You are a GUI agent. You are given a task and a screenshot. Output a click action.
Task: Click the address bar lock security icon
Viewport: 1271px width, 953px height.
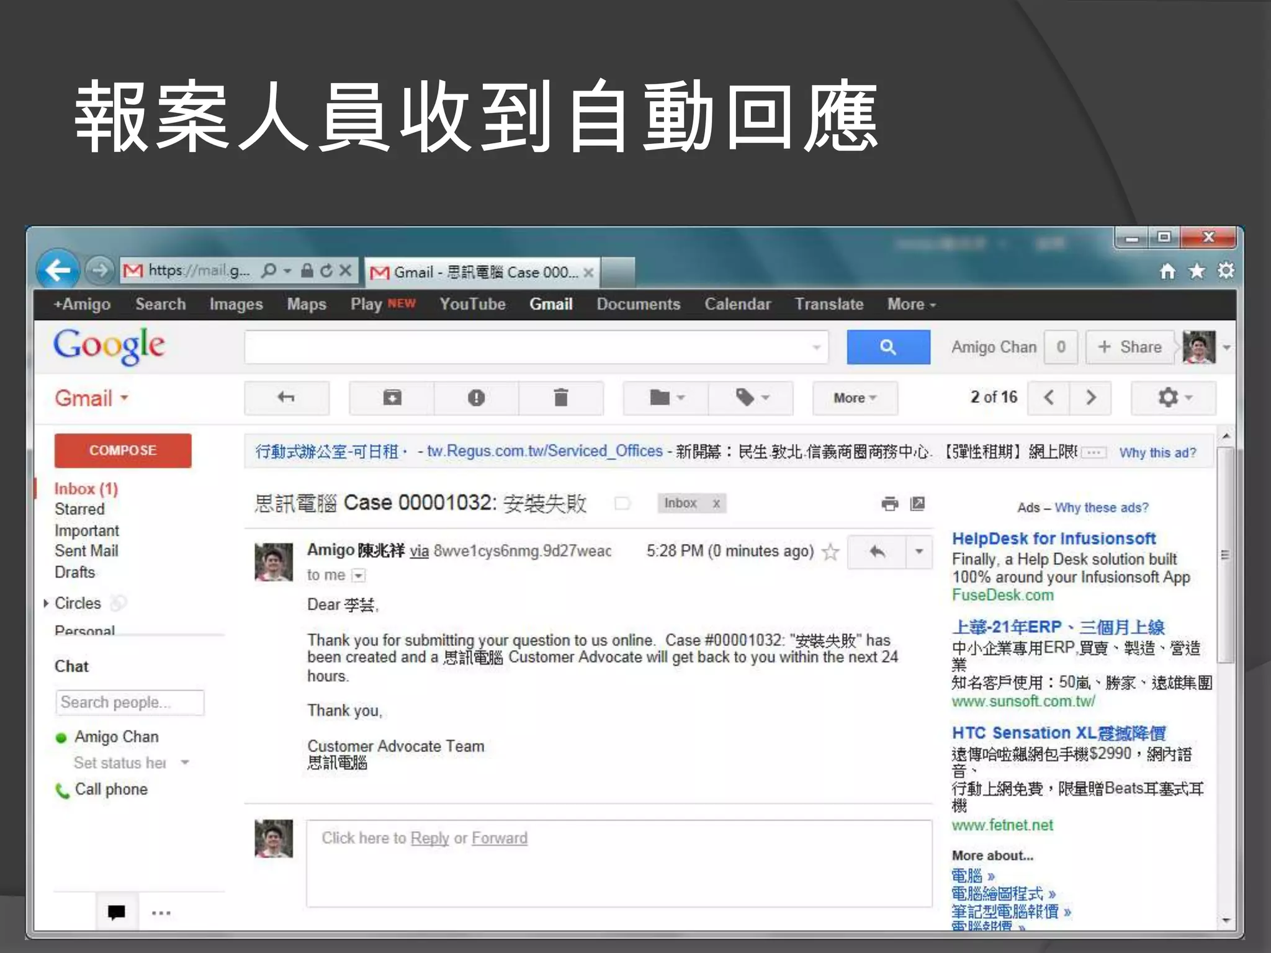pyautogui.click(x=307, y=271)
